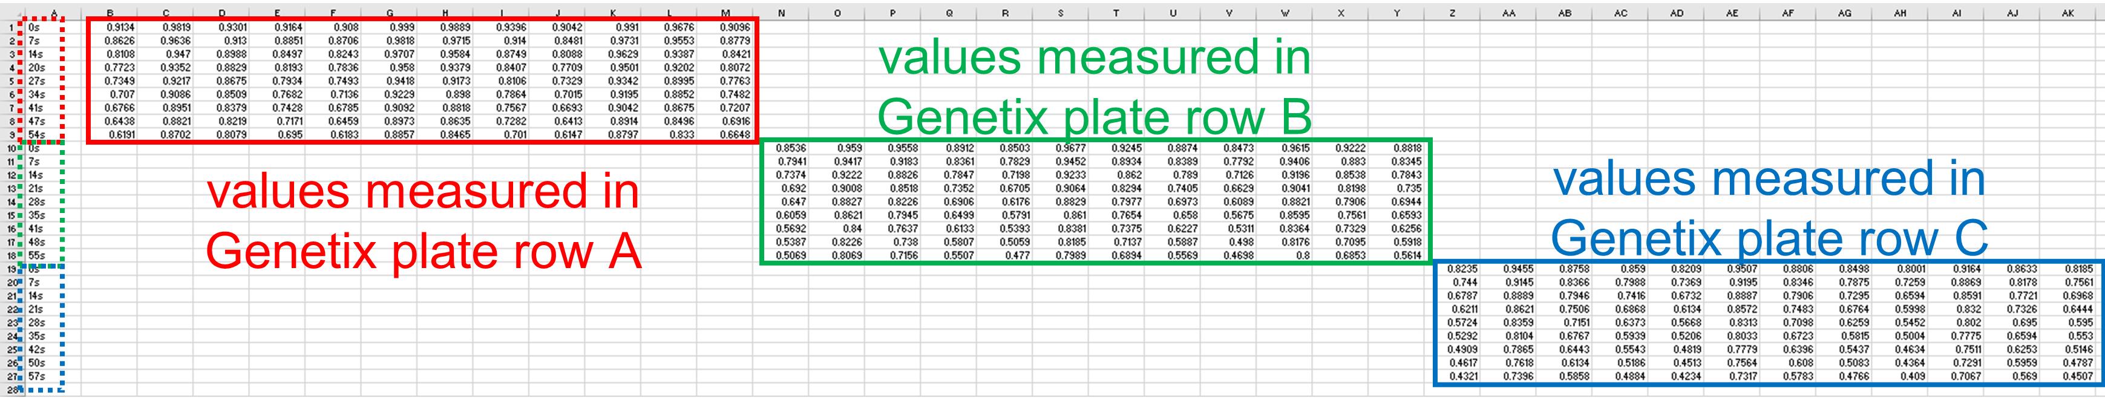Click the cell reading 0.6648
Image resolution: width=2105 pixels, height=400 pixels.
(x=724, y=134)
